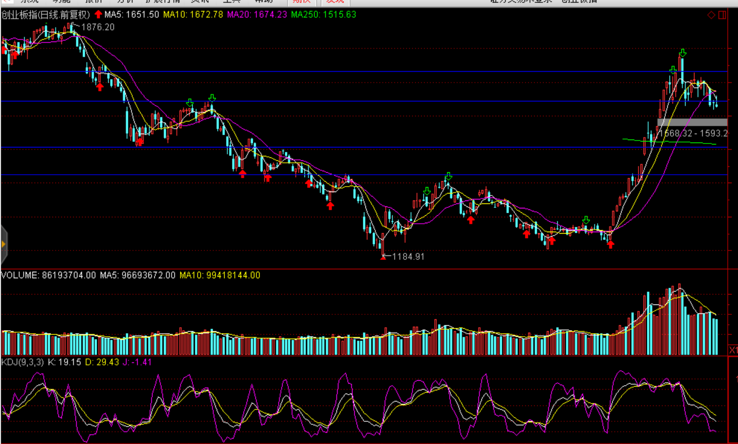Click the 1876.20 high price label
The image size is (738, 444).
pos(98,27)
